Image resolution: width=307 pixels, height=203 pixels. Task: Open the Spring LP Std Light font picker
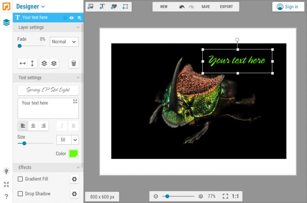(48, 90)
